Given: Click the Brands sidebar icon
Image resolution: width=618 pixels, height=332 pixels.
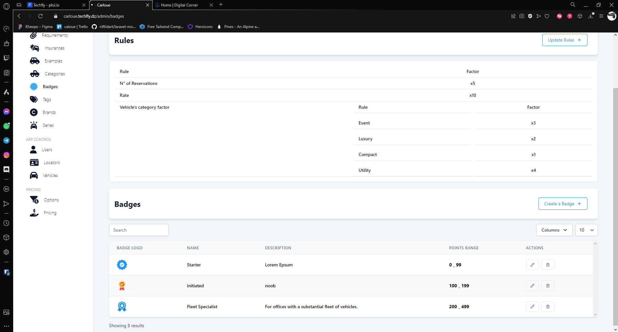Looking at the screenshot, I should point(34,112).
